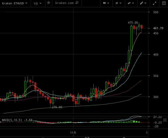Open the kraken.com link
The image size is (168, 138).
[65, 3]
